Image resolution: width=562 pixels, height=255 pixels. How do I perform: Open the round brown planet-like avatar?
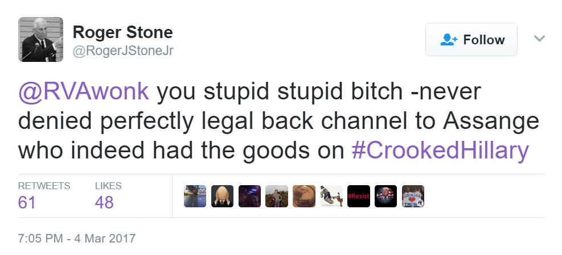pos(304,196)
